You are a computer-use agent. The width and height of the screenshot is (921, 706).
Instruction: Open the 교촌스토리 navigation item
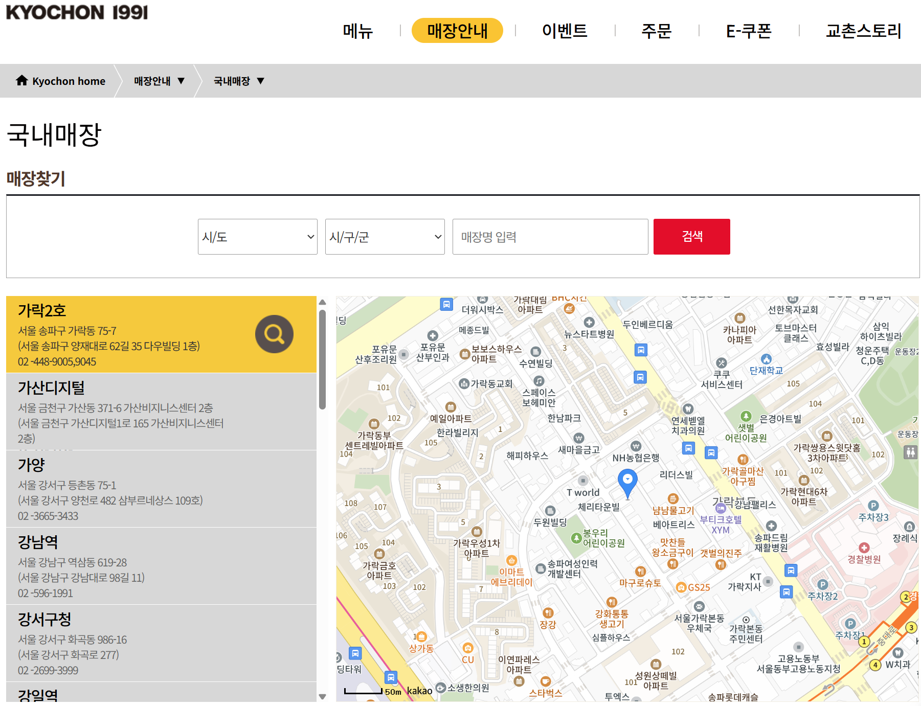tap(864, 31)
